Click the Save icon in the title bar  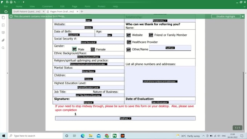pyautogui.click(x=7, y=2)
